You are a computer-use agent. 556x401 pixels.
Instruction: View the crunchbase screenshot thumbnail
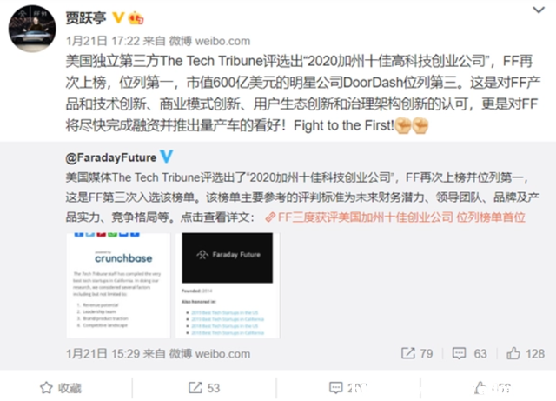tap(118, 285)
